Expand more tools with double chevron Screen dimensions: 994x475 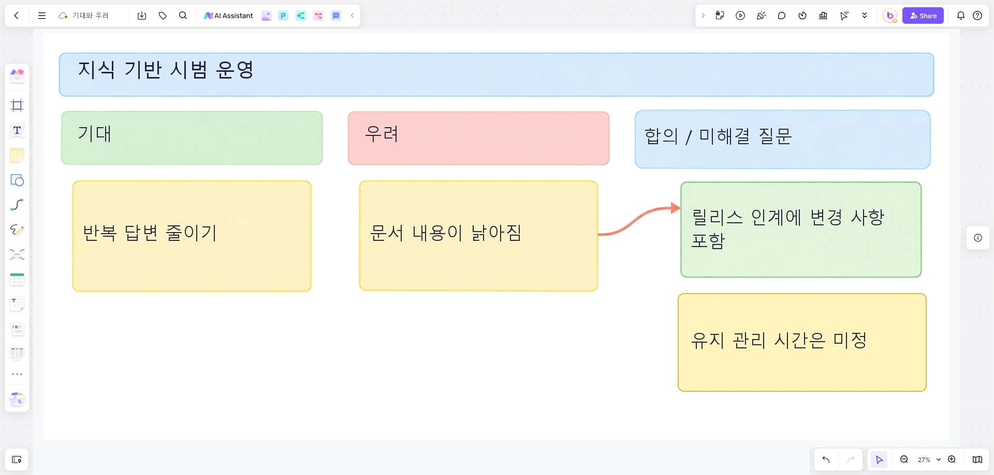tap(865, 16)
